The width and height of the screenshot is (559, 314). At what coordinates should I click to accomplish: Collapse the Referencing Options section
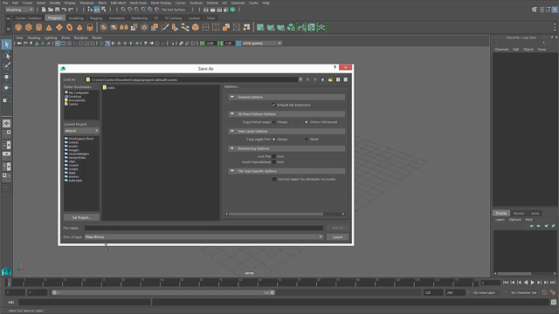232,148
